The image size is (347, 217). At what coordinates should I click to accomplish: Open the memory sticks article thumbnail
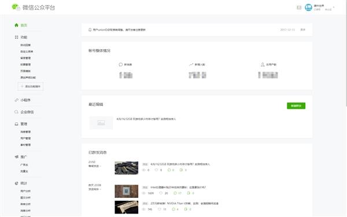point(126,168)
